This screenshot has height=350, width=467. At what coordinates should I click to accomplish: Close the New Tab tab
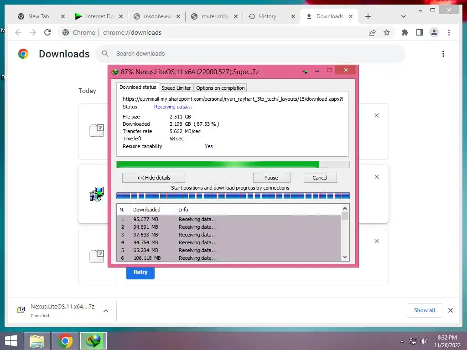click(63, 16)
